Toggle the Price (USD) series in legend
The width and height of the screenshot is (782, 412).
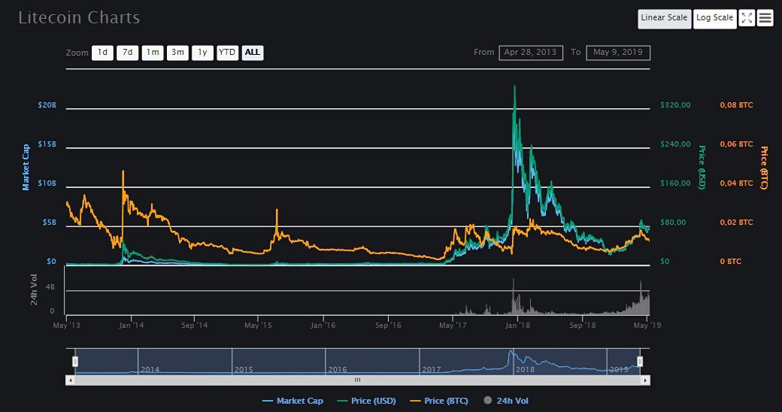click(367, 401)
